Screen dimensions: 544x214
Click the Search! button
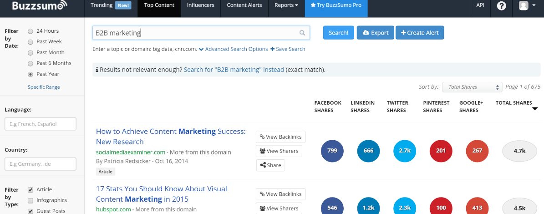tap(338, 33)
